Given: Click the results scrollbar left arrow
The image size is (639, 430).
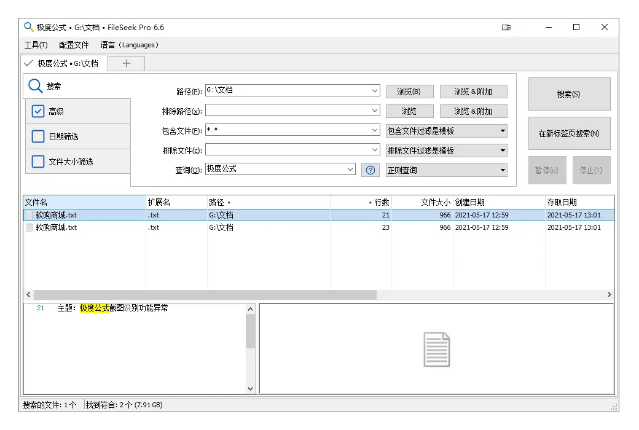Looking at the screenshot, I should [28, 294].
